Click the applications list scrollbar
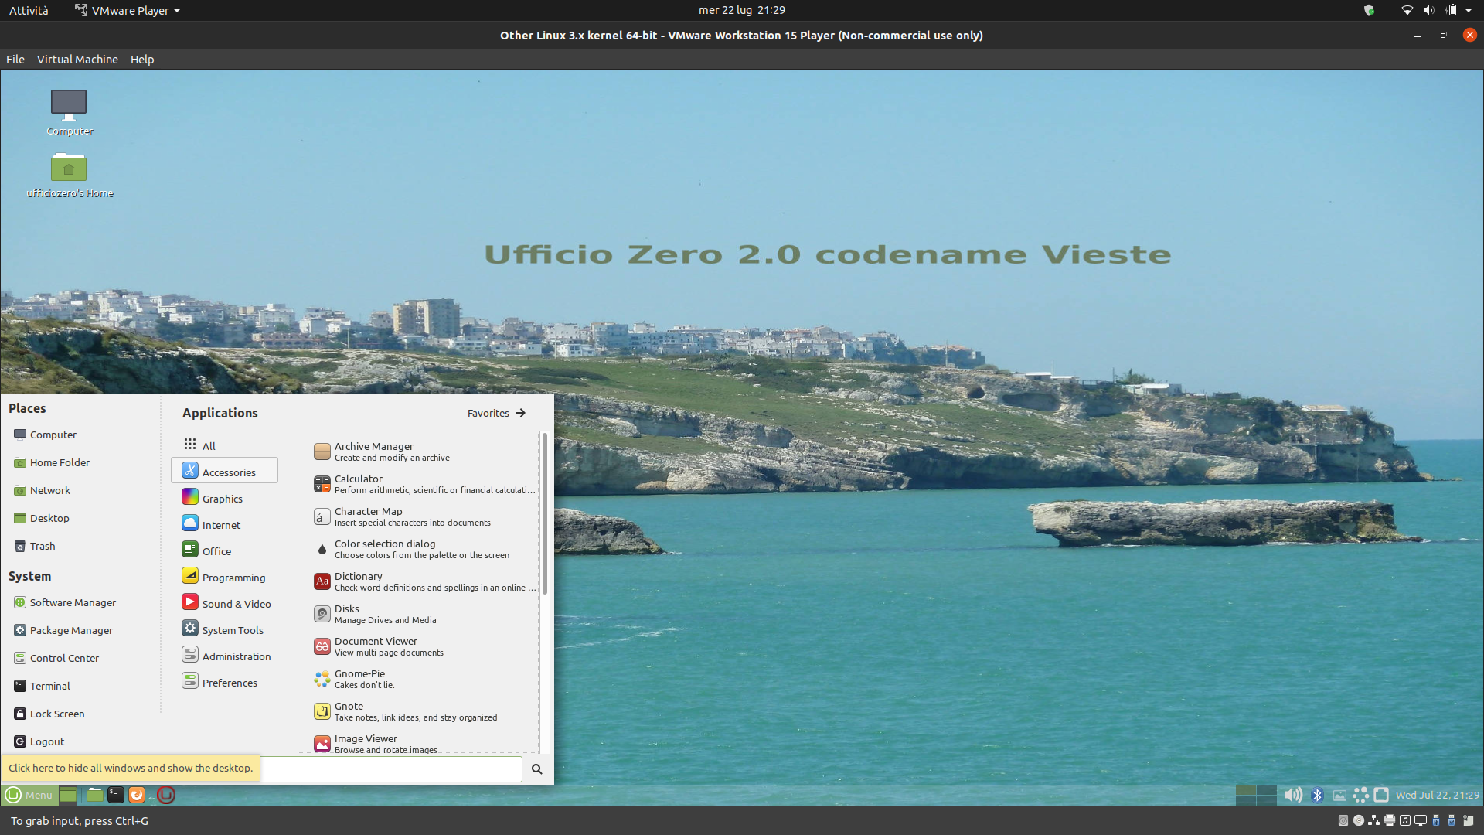 (544, 514)
